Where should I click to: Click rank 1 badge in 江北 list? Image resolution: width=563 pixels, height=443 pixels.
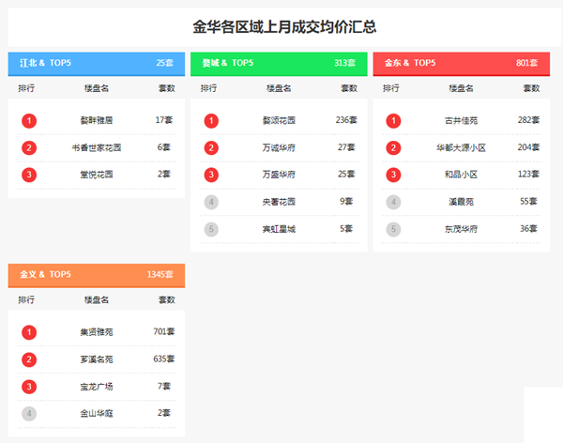pyautogui.click(x=29, y=120)
